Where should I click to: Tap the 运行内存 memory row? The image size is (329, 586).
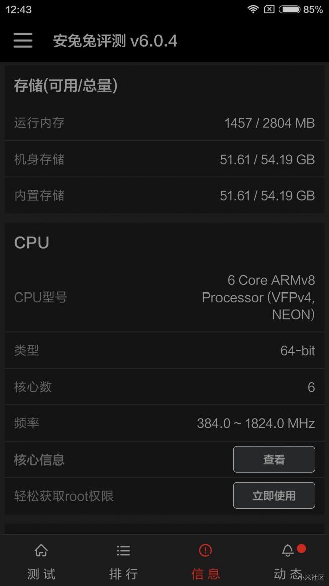(164, 123)
